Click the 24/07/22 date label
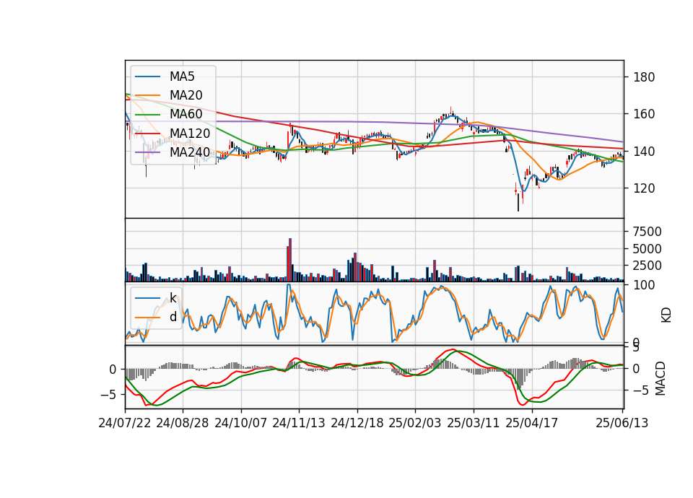Image resolution: width=693 pixels, height=498 pixels. point(125,423)
